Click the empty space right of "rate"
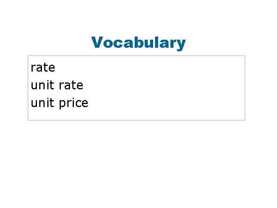Viewport: 277px width, 208px height. pyautogui.click(x=149, y=67)
